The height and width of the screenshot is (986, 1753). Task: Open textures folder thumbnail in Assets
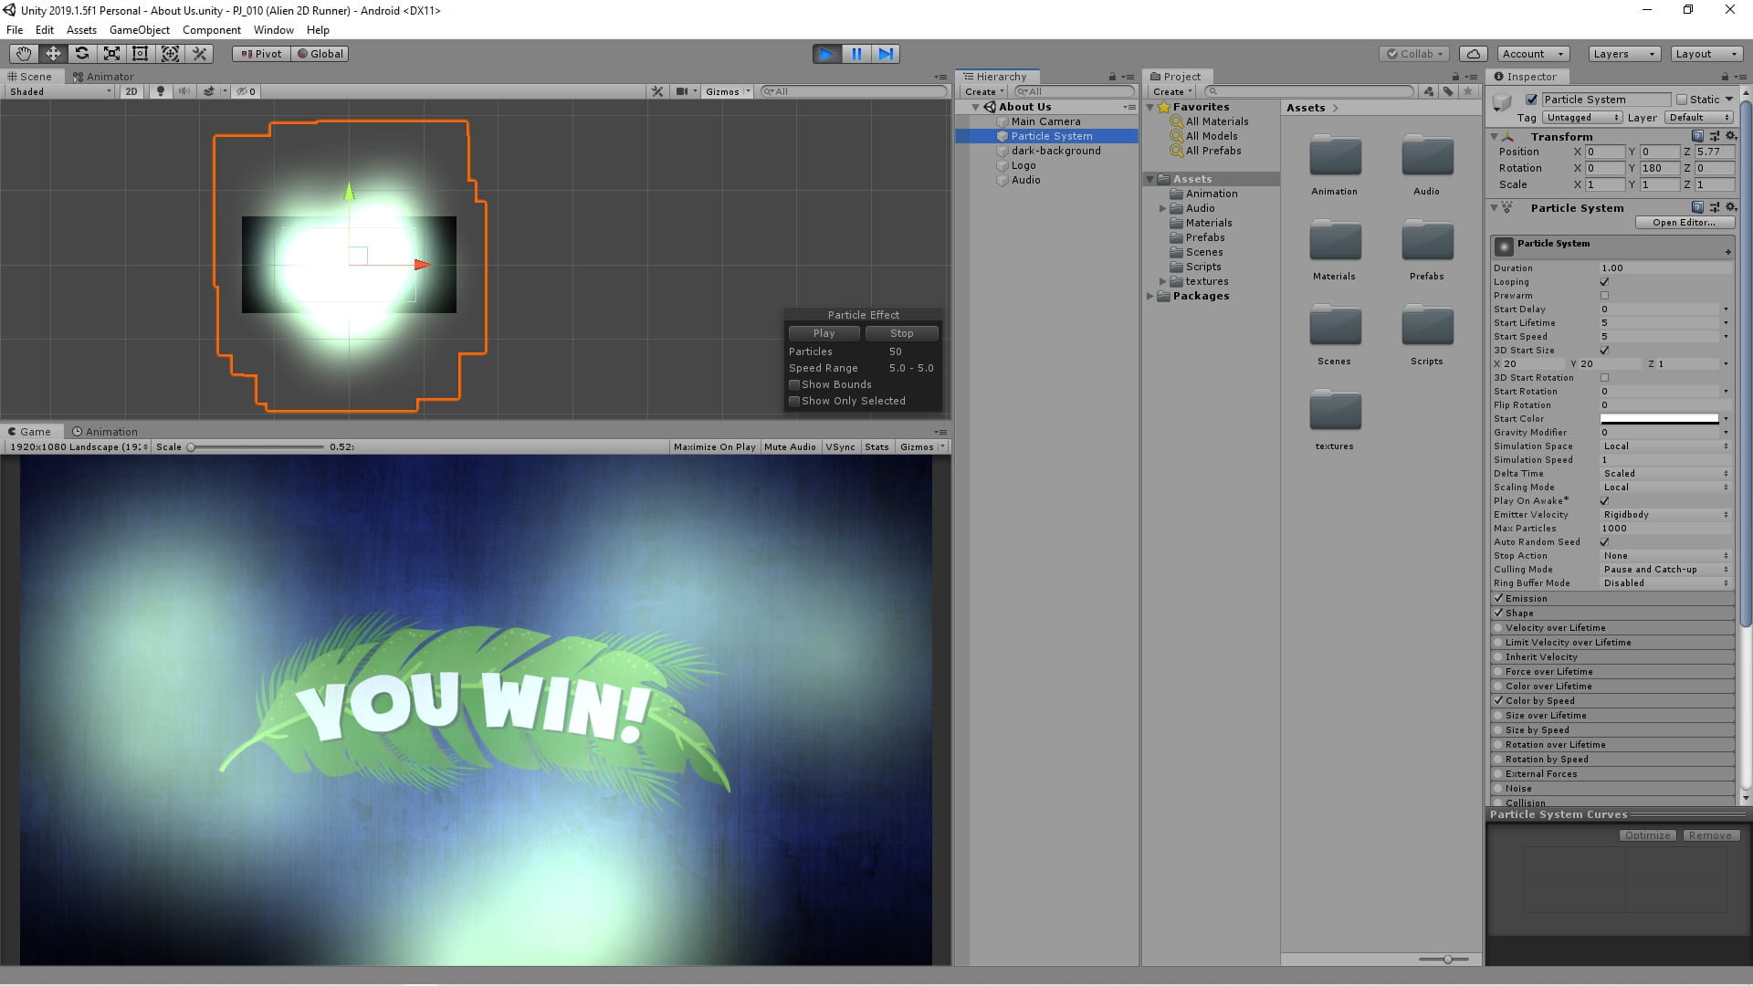click(1335, 411)
